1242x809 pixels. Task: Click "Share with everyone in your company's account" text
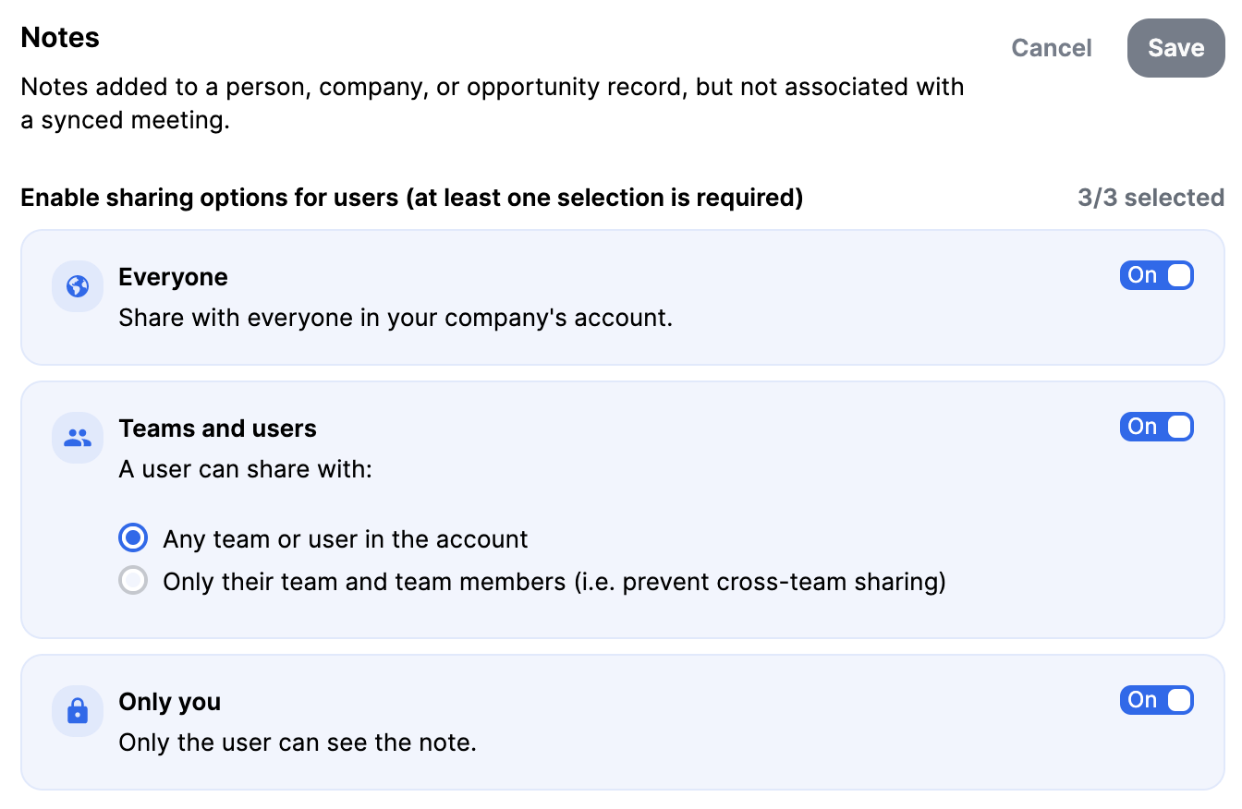[x=396, y=318]
